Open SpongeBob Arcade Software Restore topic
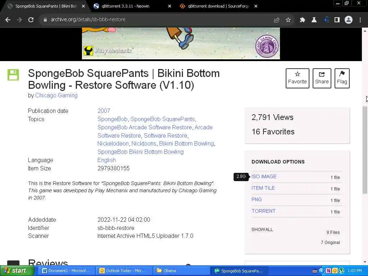368x276 pixels. click(x=144, y=127)
